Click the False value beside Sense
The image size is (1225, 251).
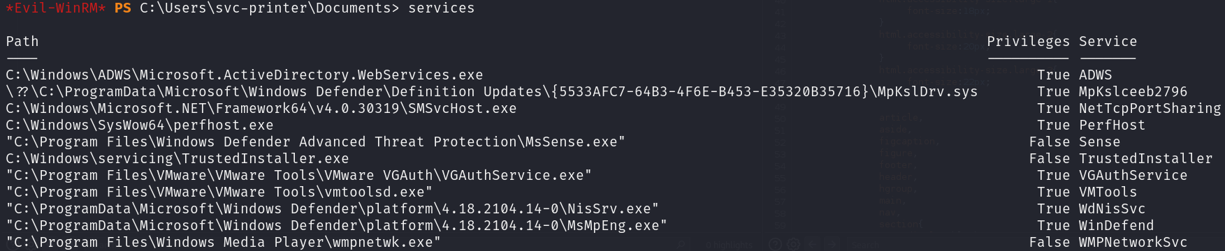[x=1050, y=142]
